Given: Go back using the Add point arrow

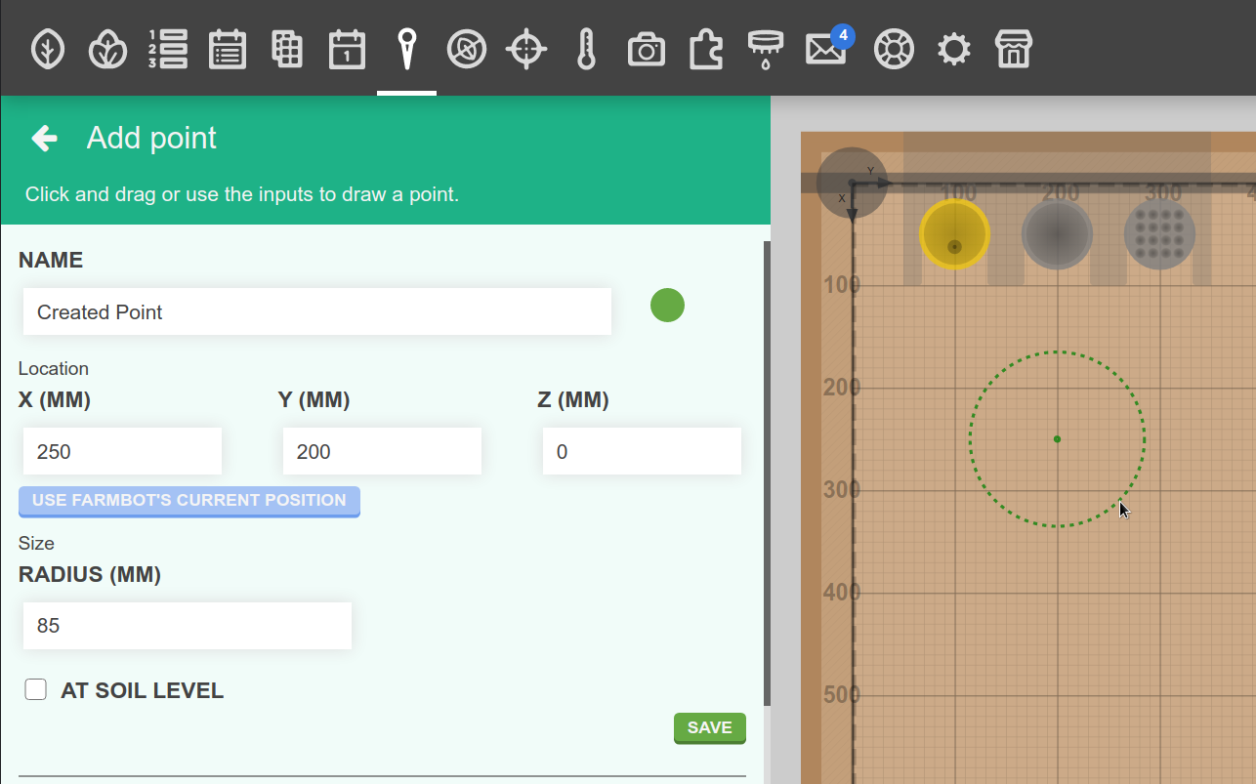Looking at the screenshot, I should 45,139.
